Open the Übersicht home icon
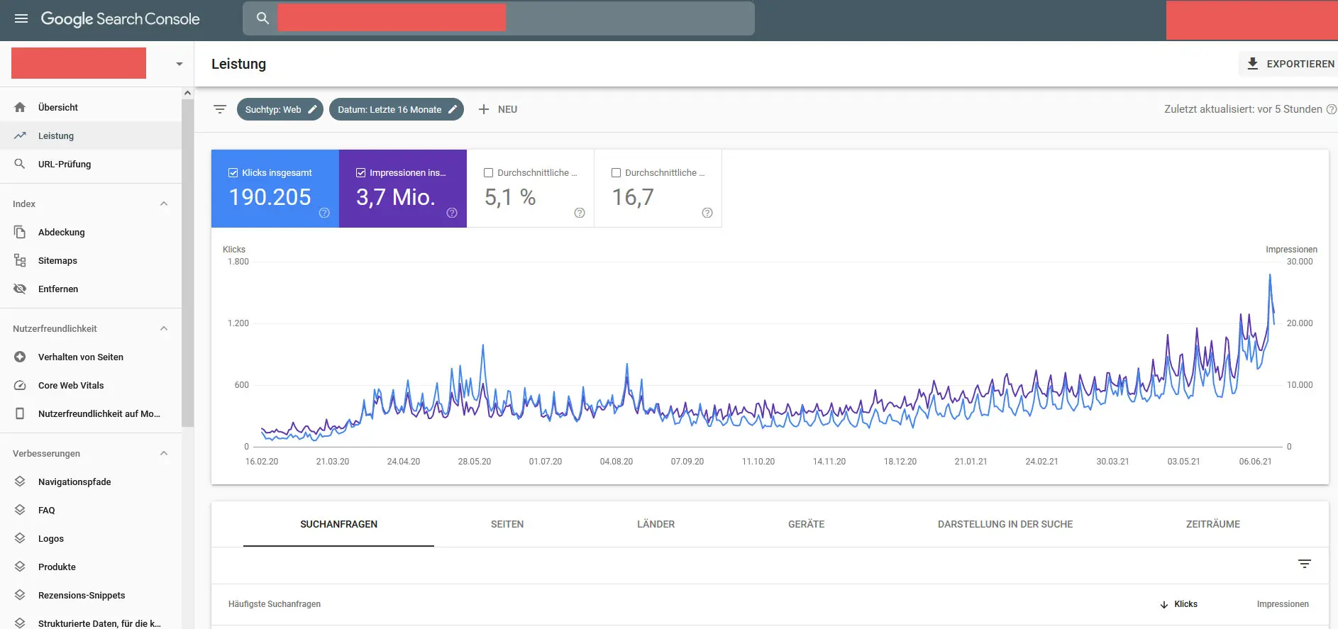Viewport: 1338px width, 629px height. coord(20,107)
